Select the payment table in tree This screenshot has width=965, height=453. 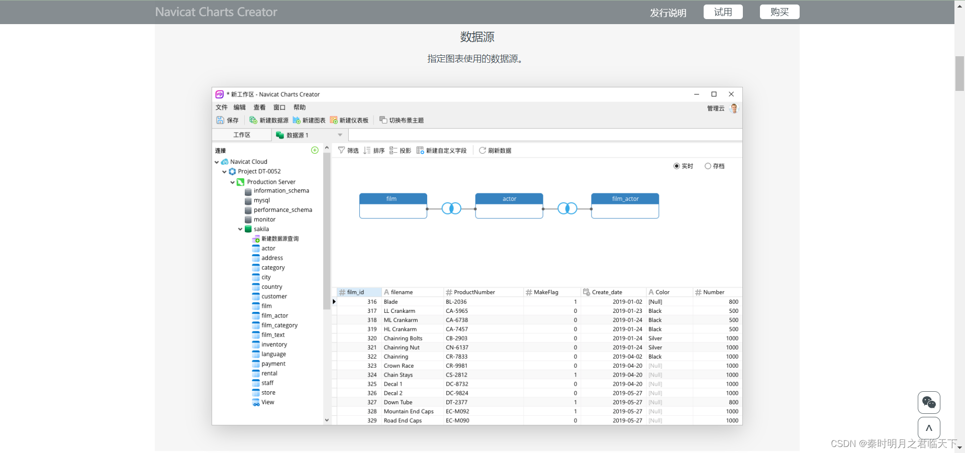click(x=273, y=364)
